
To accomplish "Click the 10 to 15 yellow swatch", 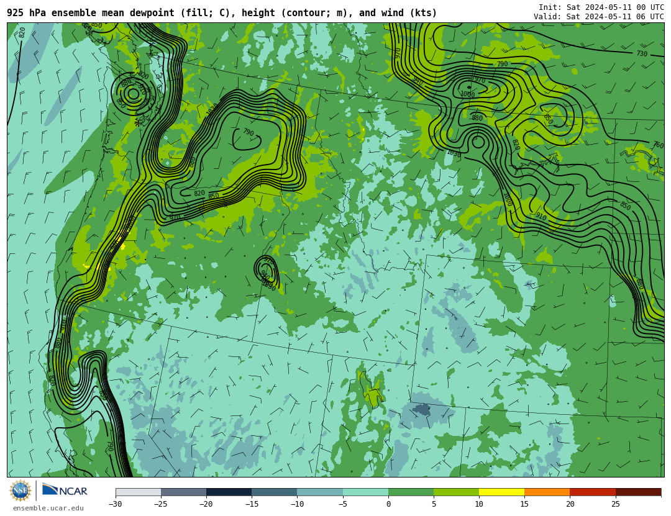I will click(x=501, y=492).
